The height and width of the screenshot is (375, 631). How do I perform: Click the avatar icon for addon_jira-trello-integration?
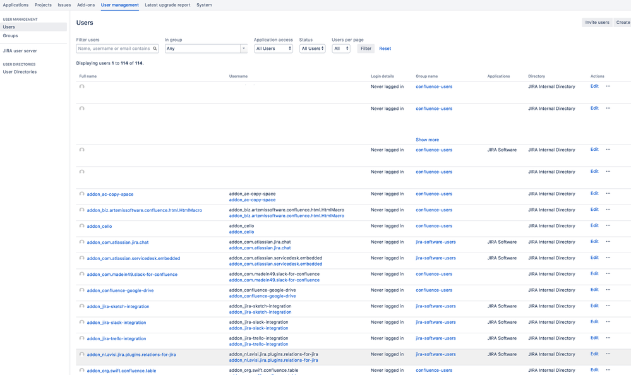[x=81, y=338]
